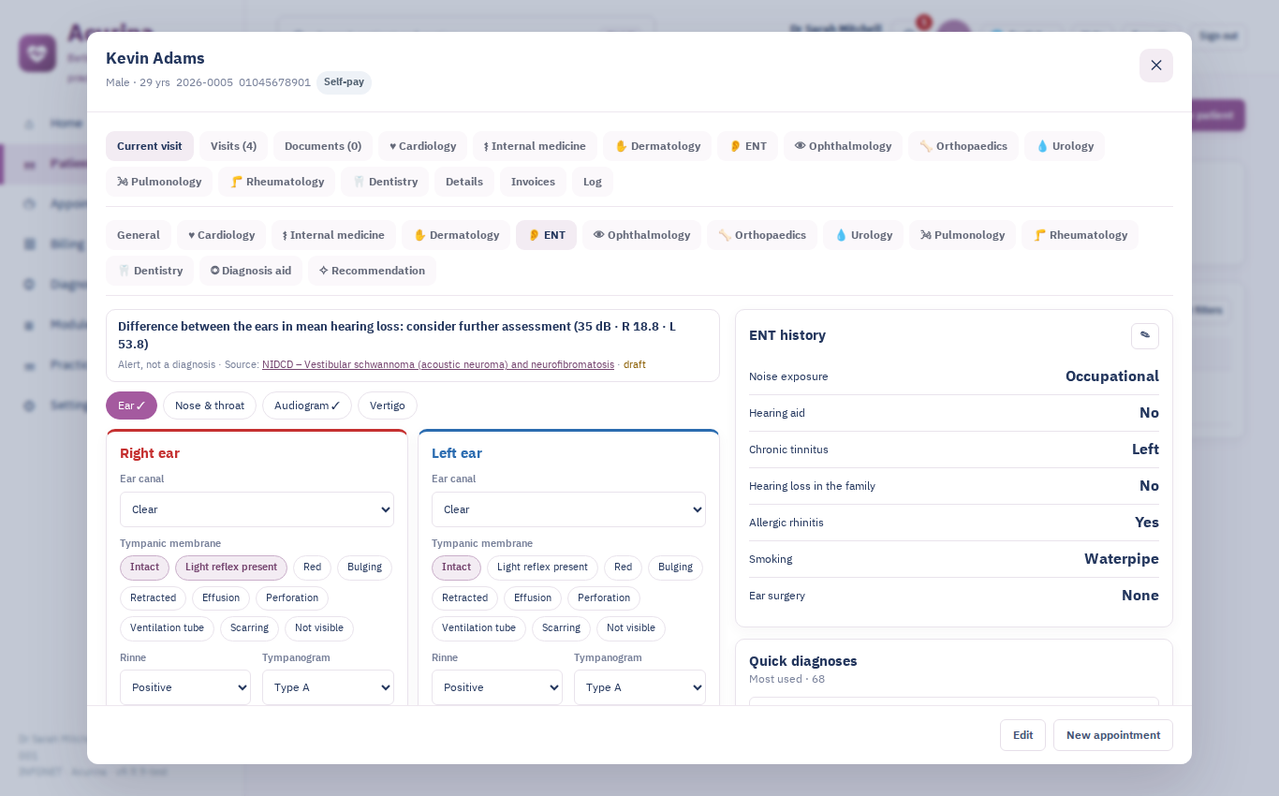This screenshot has width=1279, height=796.
Task: Select the General section in current visit
Action: (x=139, y=235)
